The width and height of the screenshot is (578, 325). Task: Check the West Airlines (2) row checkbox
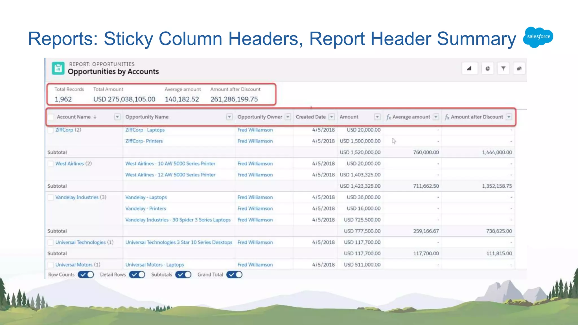click(51, 164)
